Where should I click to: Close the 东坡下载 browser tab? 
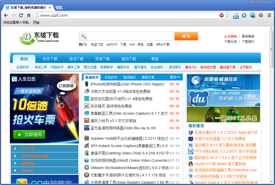click(x=50, y=8)
